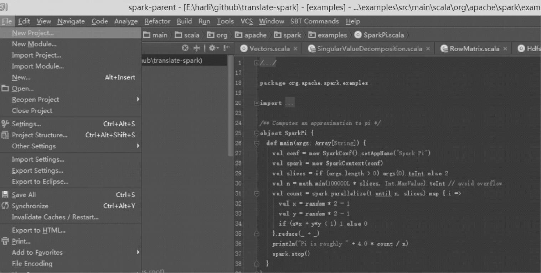Expand the folded header comment on line 1
Screen dimensions: 541x273
pyautogui.click(x=257, y=63)
